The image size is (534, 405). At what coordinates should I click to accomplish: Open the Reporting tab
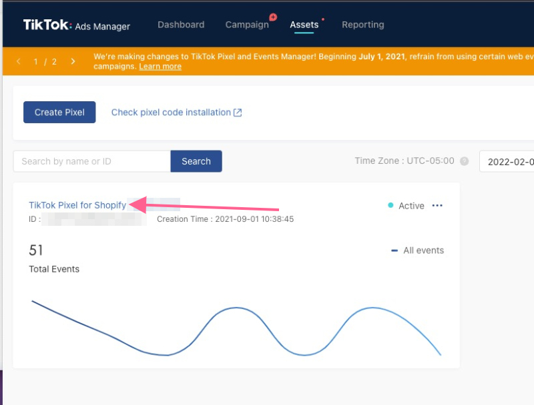pyautogui.click(x=363, y=25)
